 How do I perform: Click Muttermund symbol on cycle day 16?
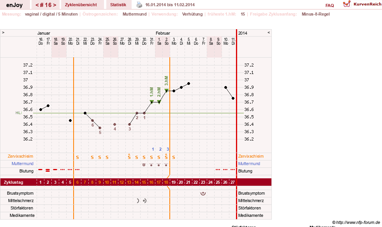pyautogui.click(x=151, y=165)
